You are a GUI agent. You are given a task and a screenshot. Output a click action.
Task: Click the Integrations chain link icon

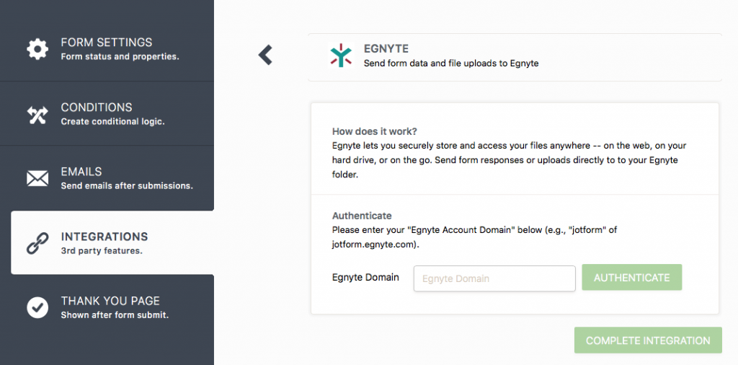37,243
